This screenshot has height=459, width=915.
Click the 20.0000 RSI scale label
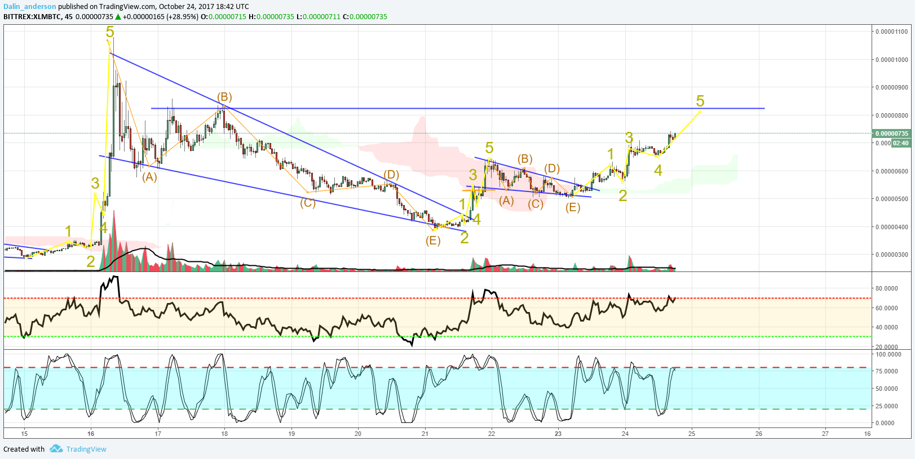886,347
